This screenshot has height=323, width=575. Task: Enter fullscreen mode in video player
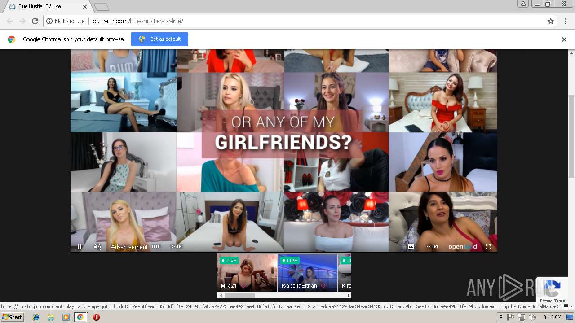coord(488,247)
